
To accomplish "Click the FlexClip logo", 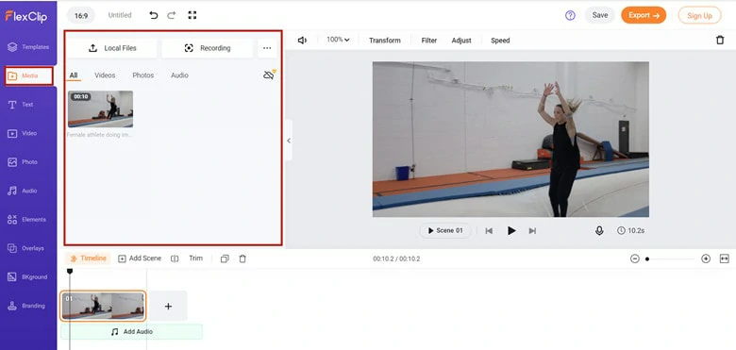I will 25,16.
